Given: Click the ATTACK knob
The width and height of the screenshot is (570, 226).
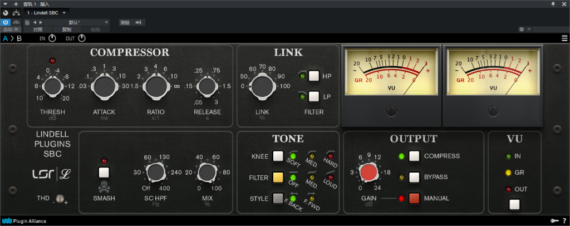Looking at the screenshot, I should 104,86.
